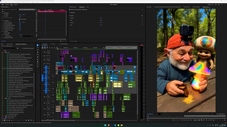The image size is (227, 127).
Task: Click Lift button in Program monitor
Action: point(195,120)
